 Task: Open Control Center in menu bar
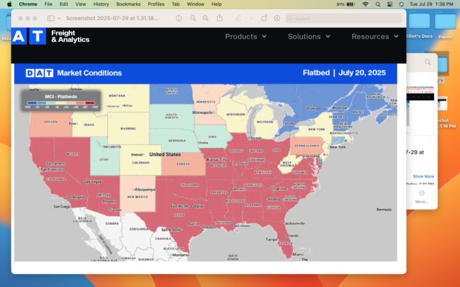390,4
